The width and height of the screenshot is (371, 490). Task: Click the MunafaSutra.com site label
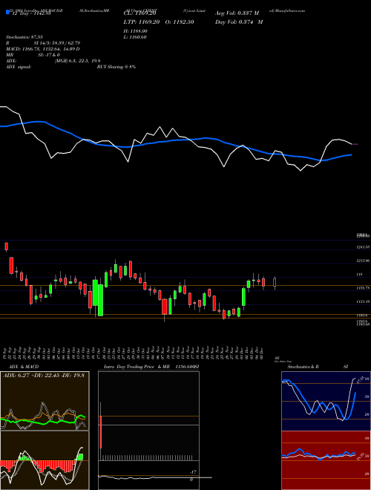click(x=289, y=10)
